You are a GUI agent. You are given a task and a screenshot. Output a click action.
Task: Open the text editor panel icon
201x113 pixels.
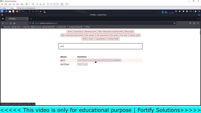[x=13, y=11]
